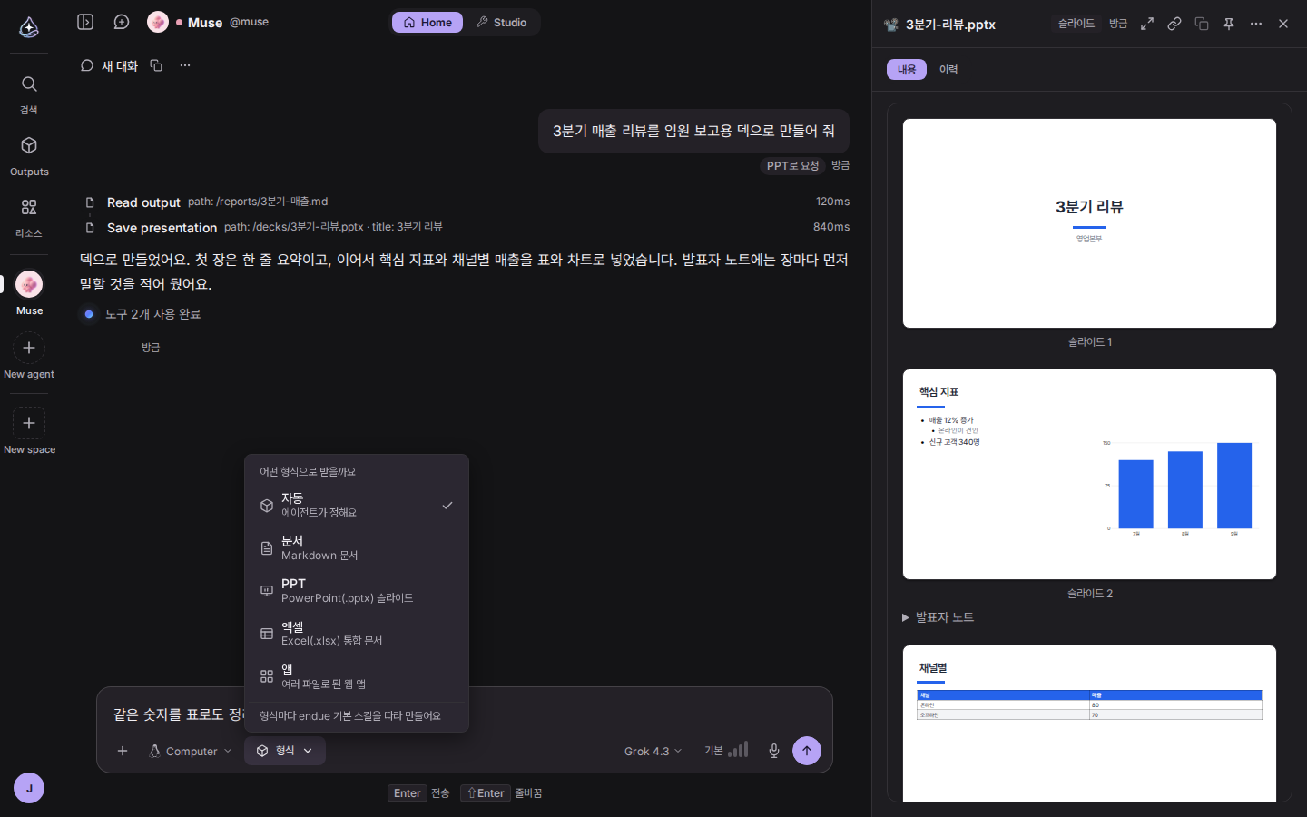Click the new chat bubble icon in header
This screenshot has width=1307, height=817.
[x=122, y=22]
